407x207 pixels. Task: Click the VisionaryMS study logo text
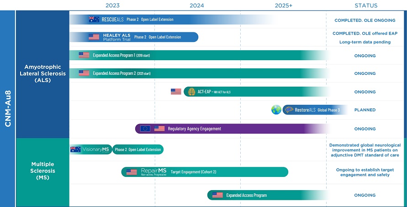pyautogui.click(x=96, y=150)
